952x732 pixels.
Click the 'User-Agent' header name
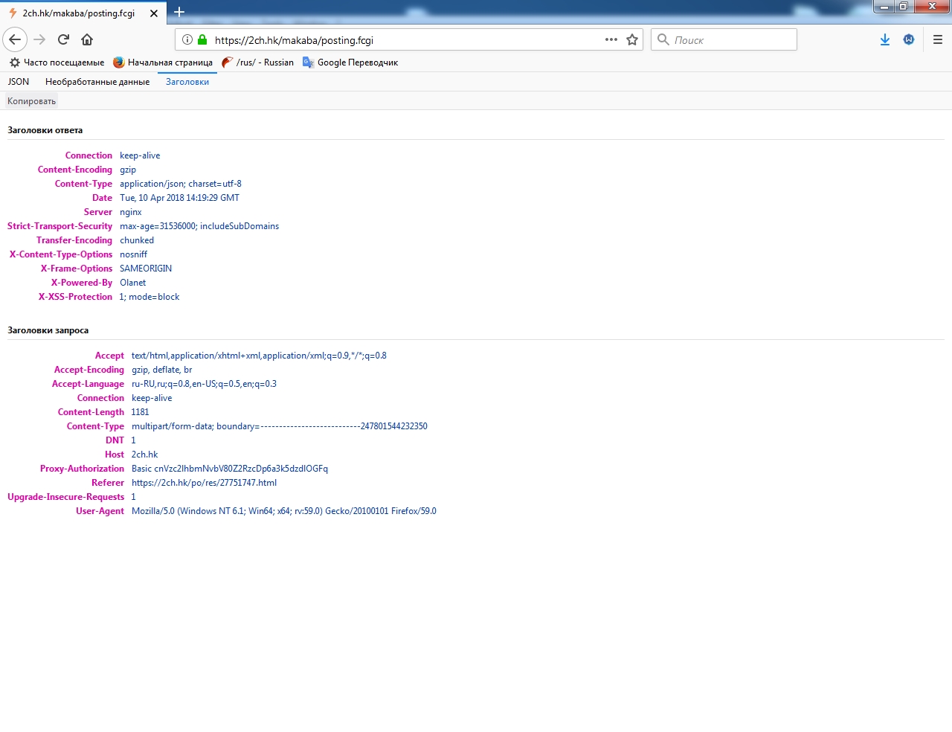pyautogui.click(x=100, y=511)
